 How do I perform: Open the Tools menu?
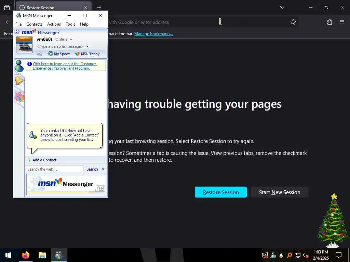coord(70,24)
